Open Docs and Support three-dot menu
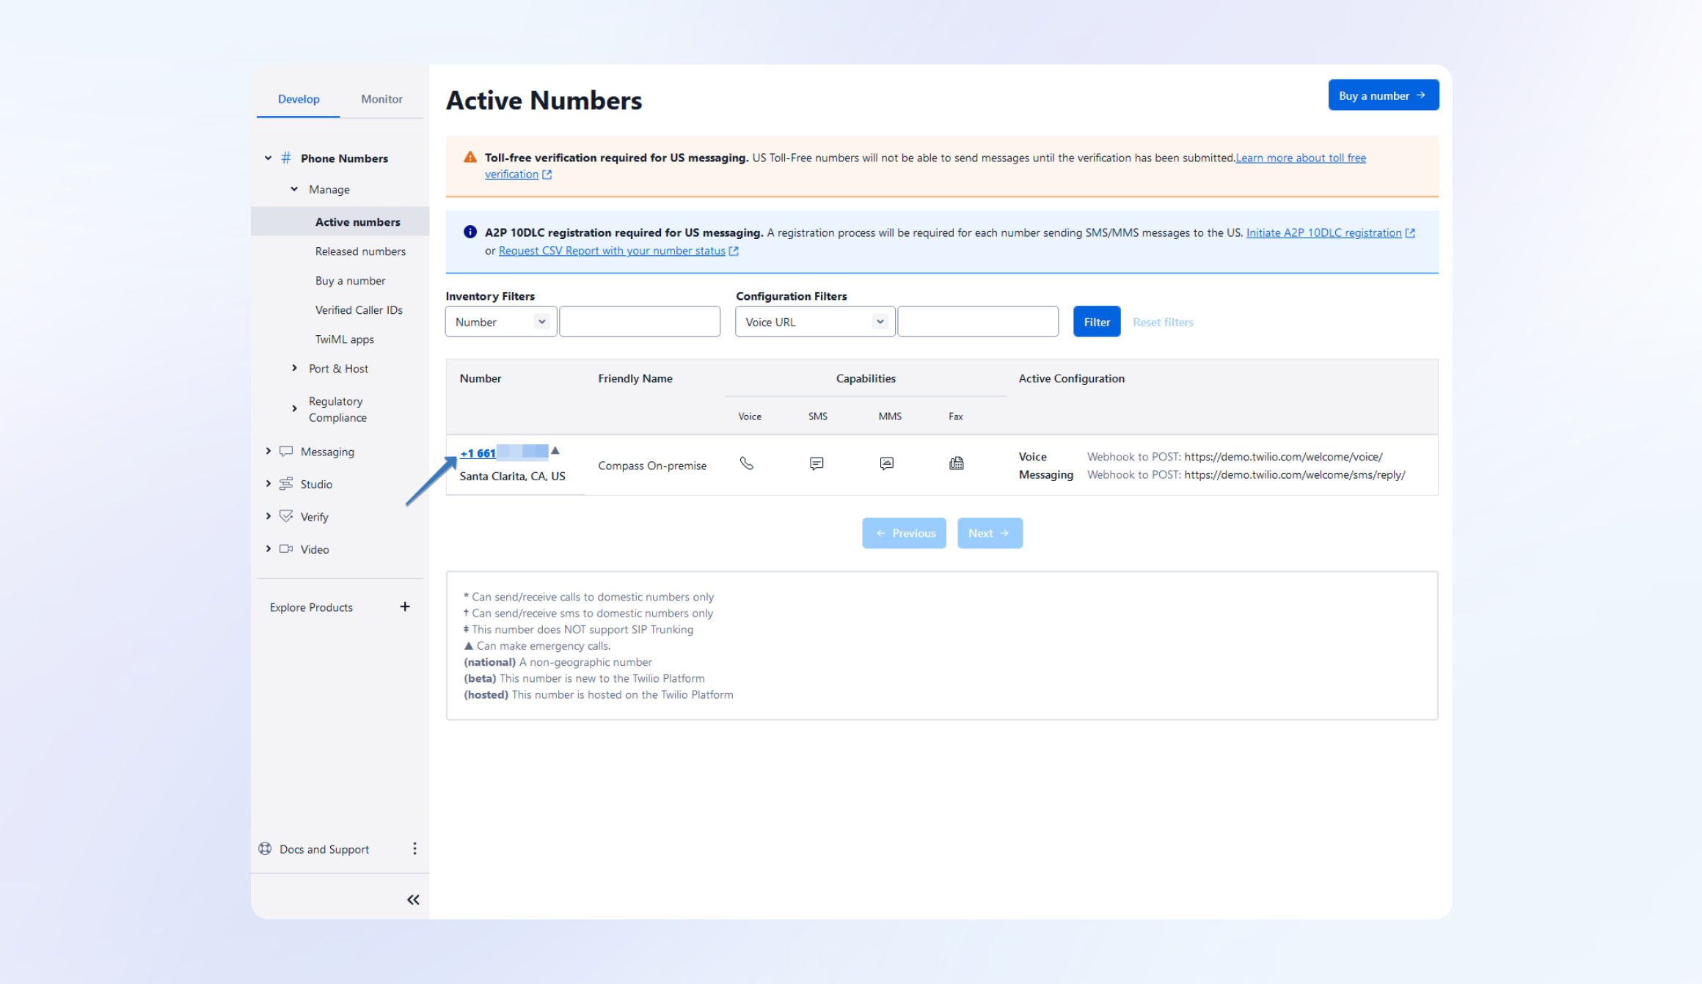The height and width of the screenshot is (984, 1702). pyautogui.click(x=414, y=848)
